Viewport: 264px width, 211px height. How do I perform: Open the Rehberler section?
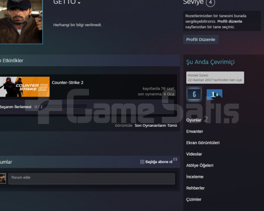(x=195, y=188)
